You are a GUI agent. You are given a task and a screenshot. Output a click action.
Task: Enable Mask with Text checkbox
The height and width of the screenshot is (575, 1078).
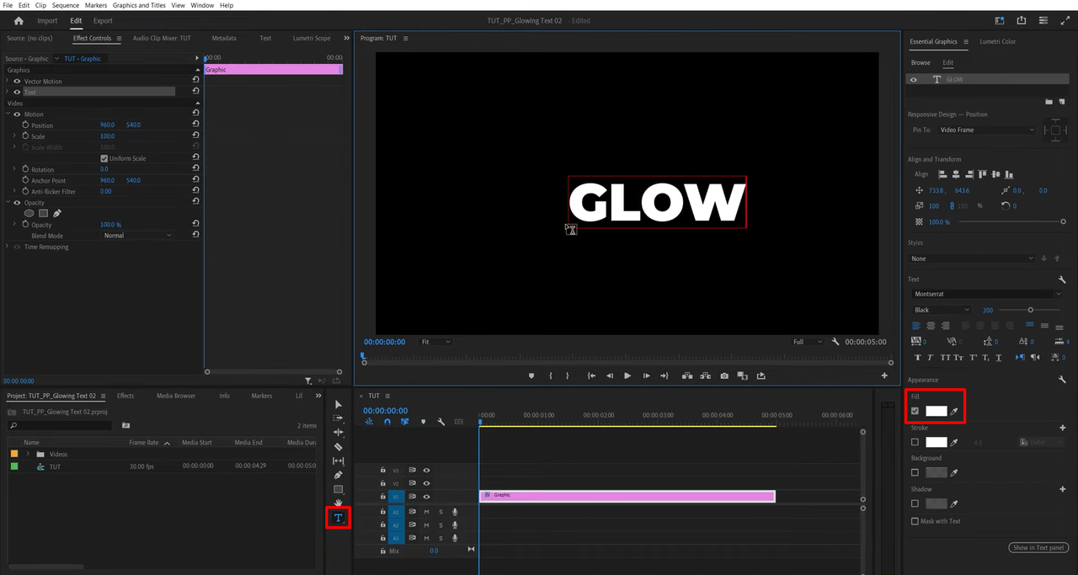(915, 521)
